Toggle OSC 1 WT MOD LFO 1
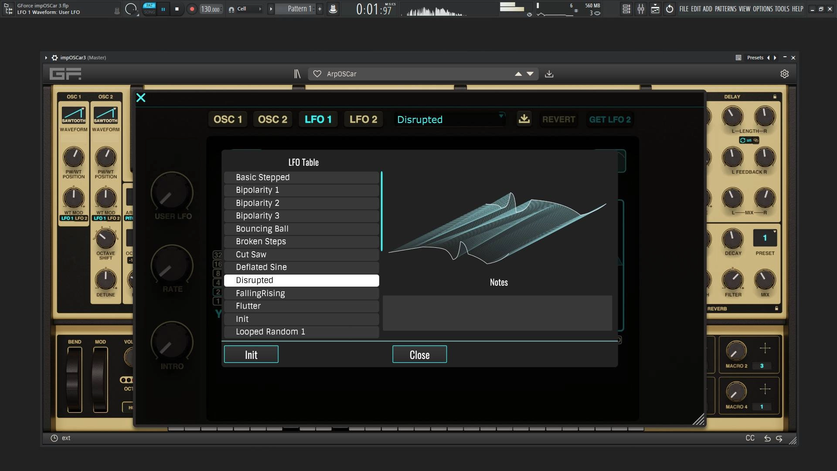The height and width of the screenshot is (471, 837). point(67,218)
